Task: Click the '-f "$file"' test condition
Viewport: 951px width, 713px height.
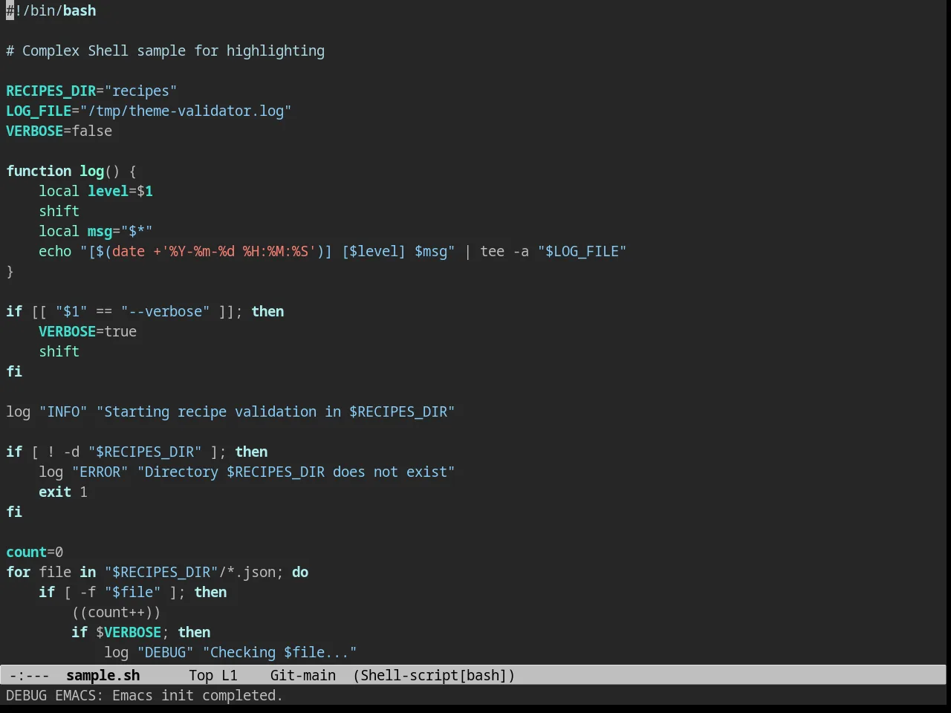Action: (x=120, y=592)
